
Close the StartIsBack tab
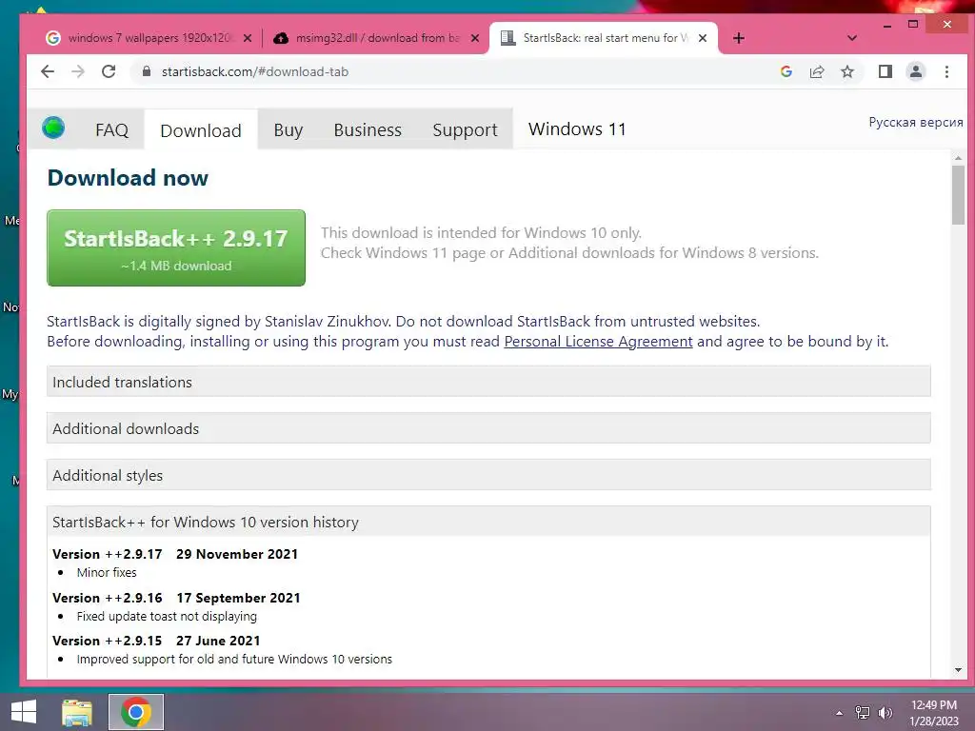[702, 38]
